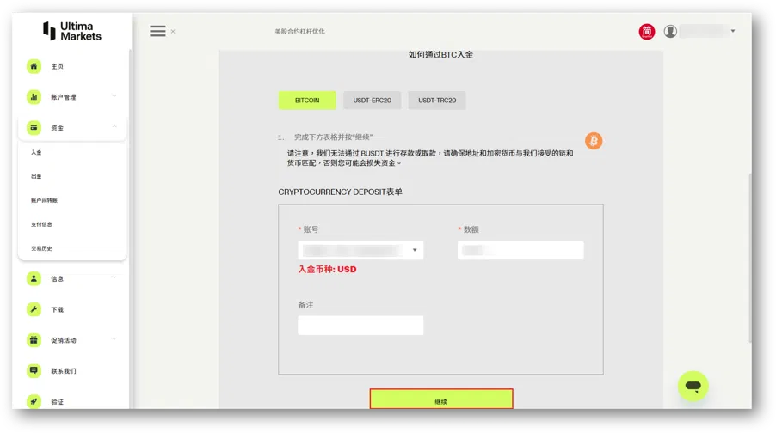This screenshot has width=776, height=433.
Task: Click the 验证 rocket icon
Action: [x=34, y=401]
